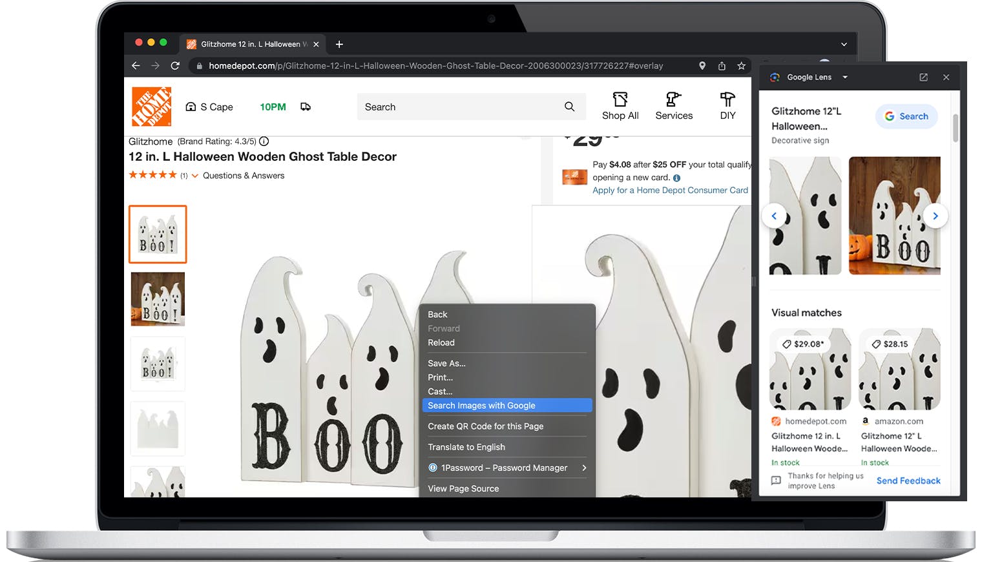Click the browser reload icon

(x=175, y=66)
